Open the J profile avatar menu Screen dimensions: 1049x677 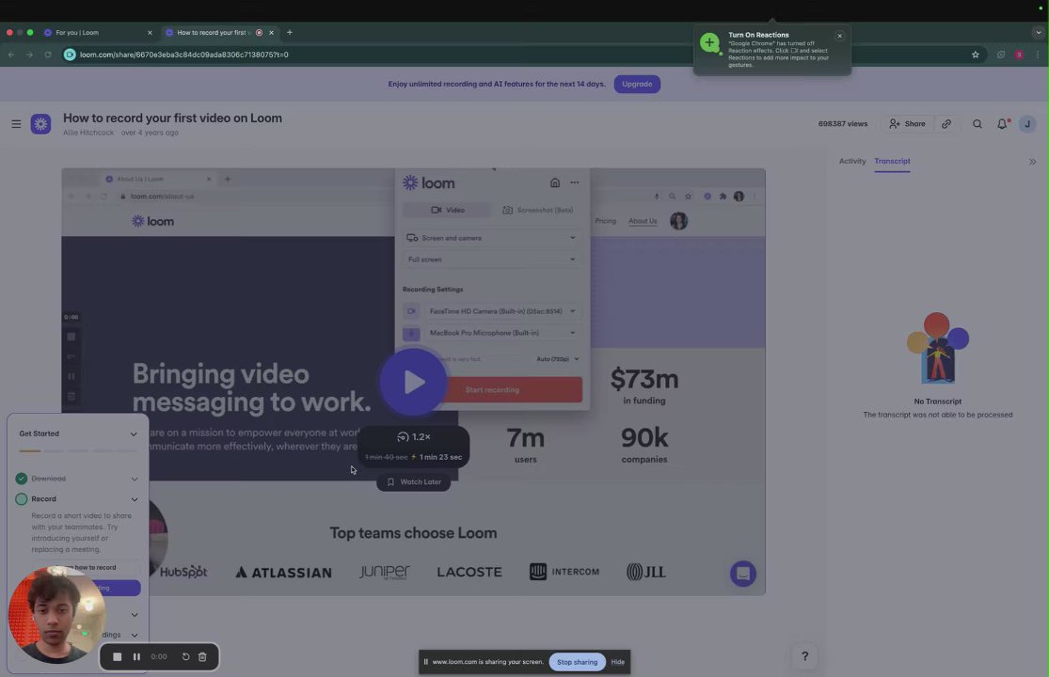[x=1027, y=123]
